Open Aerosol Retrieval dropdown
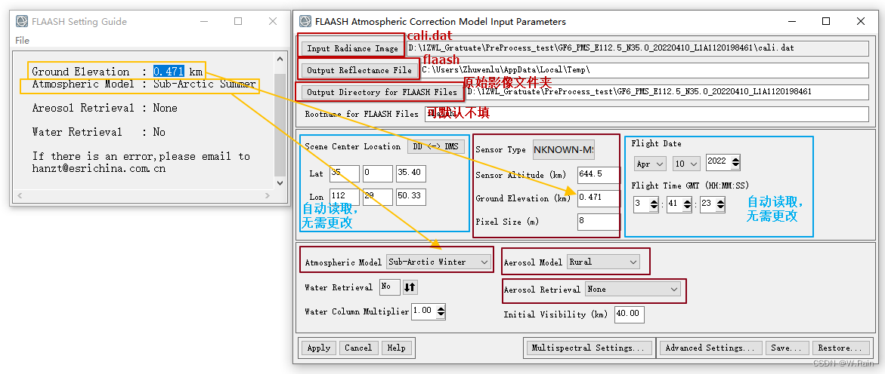 633,289
